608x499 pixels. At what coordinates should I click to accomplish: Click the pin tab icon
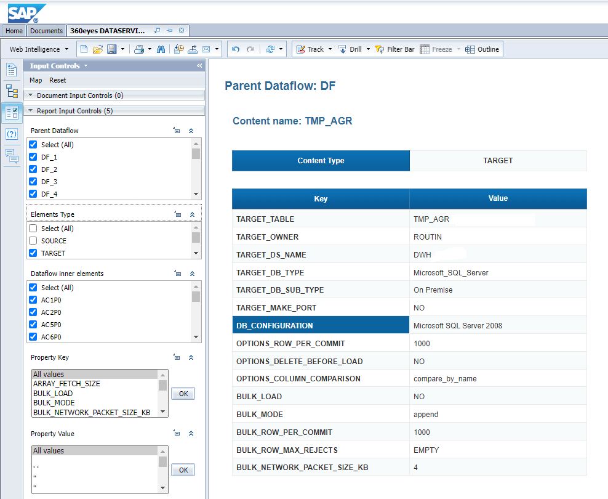click(x=169, y=30)
